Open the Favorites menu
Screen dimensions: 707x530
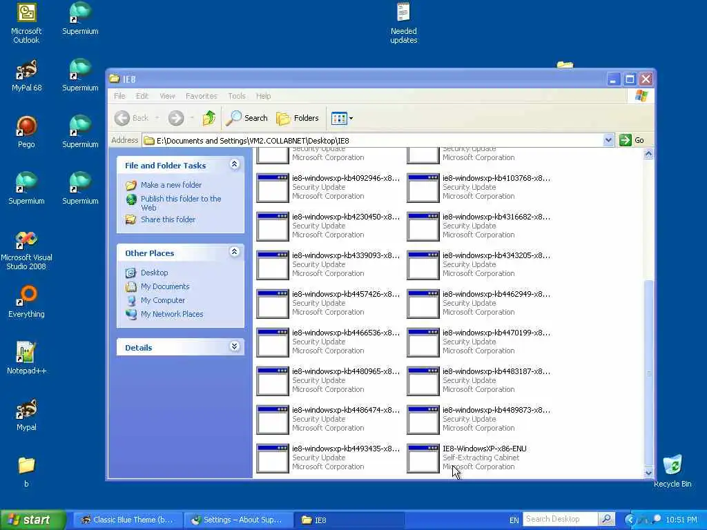tap(201, 96)
